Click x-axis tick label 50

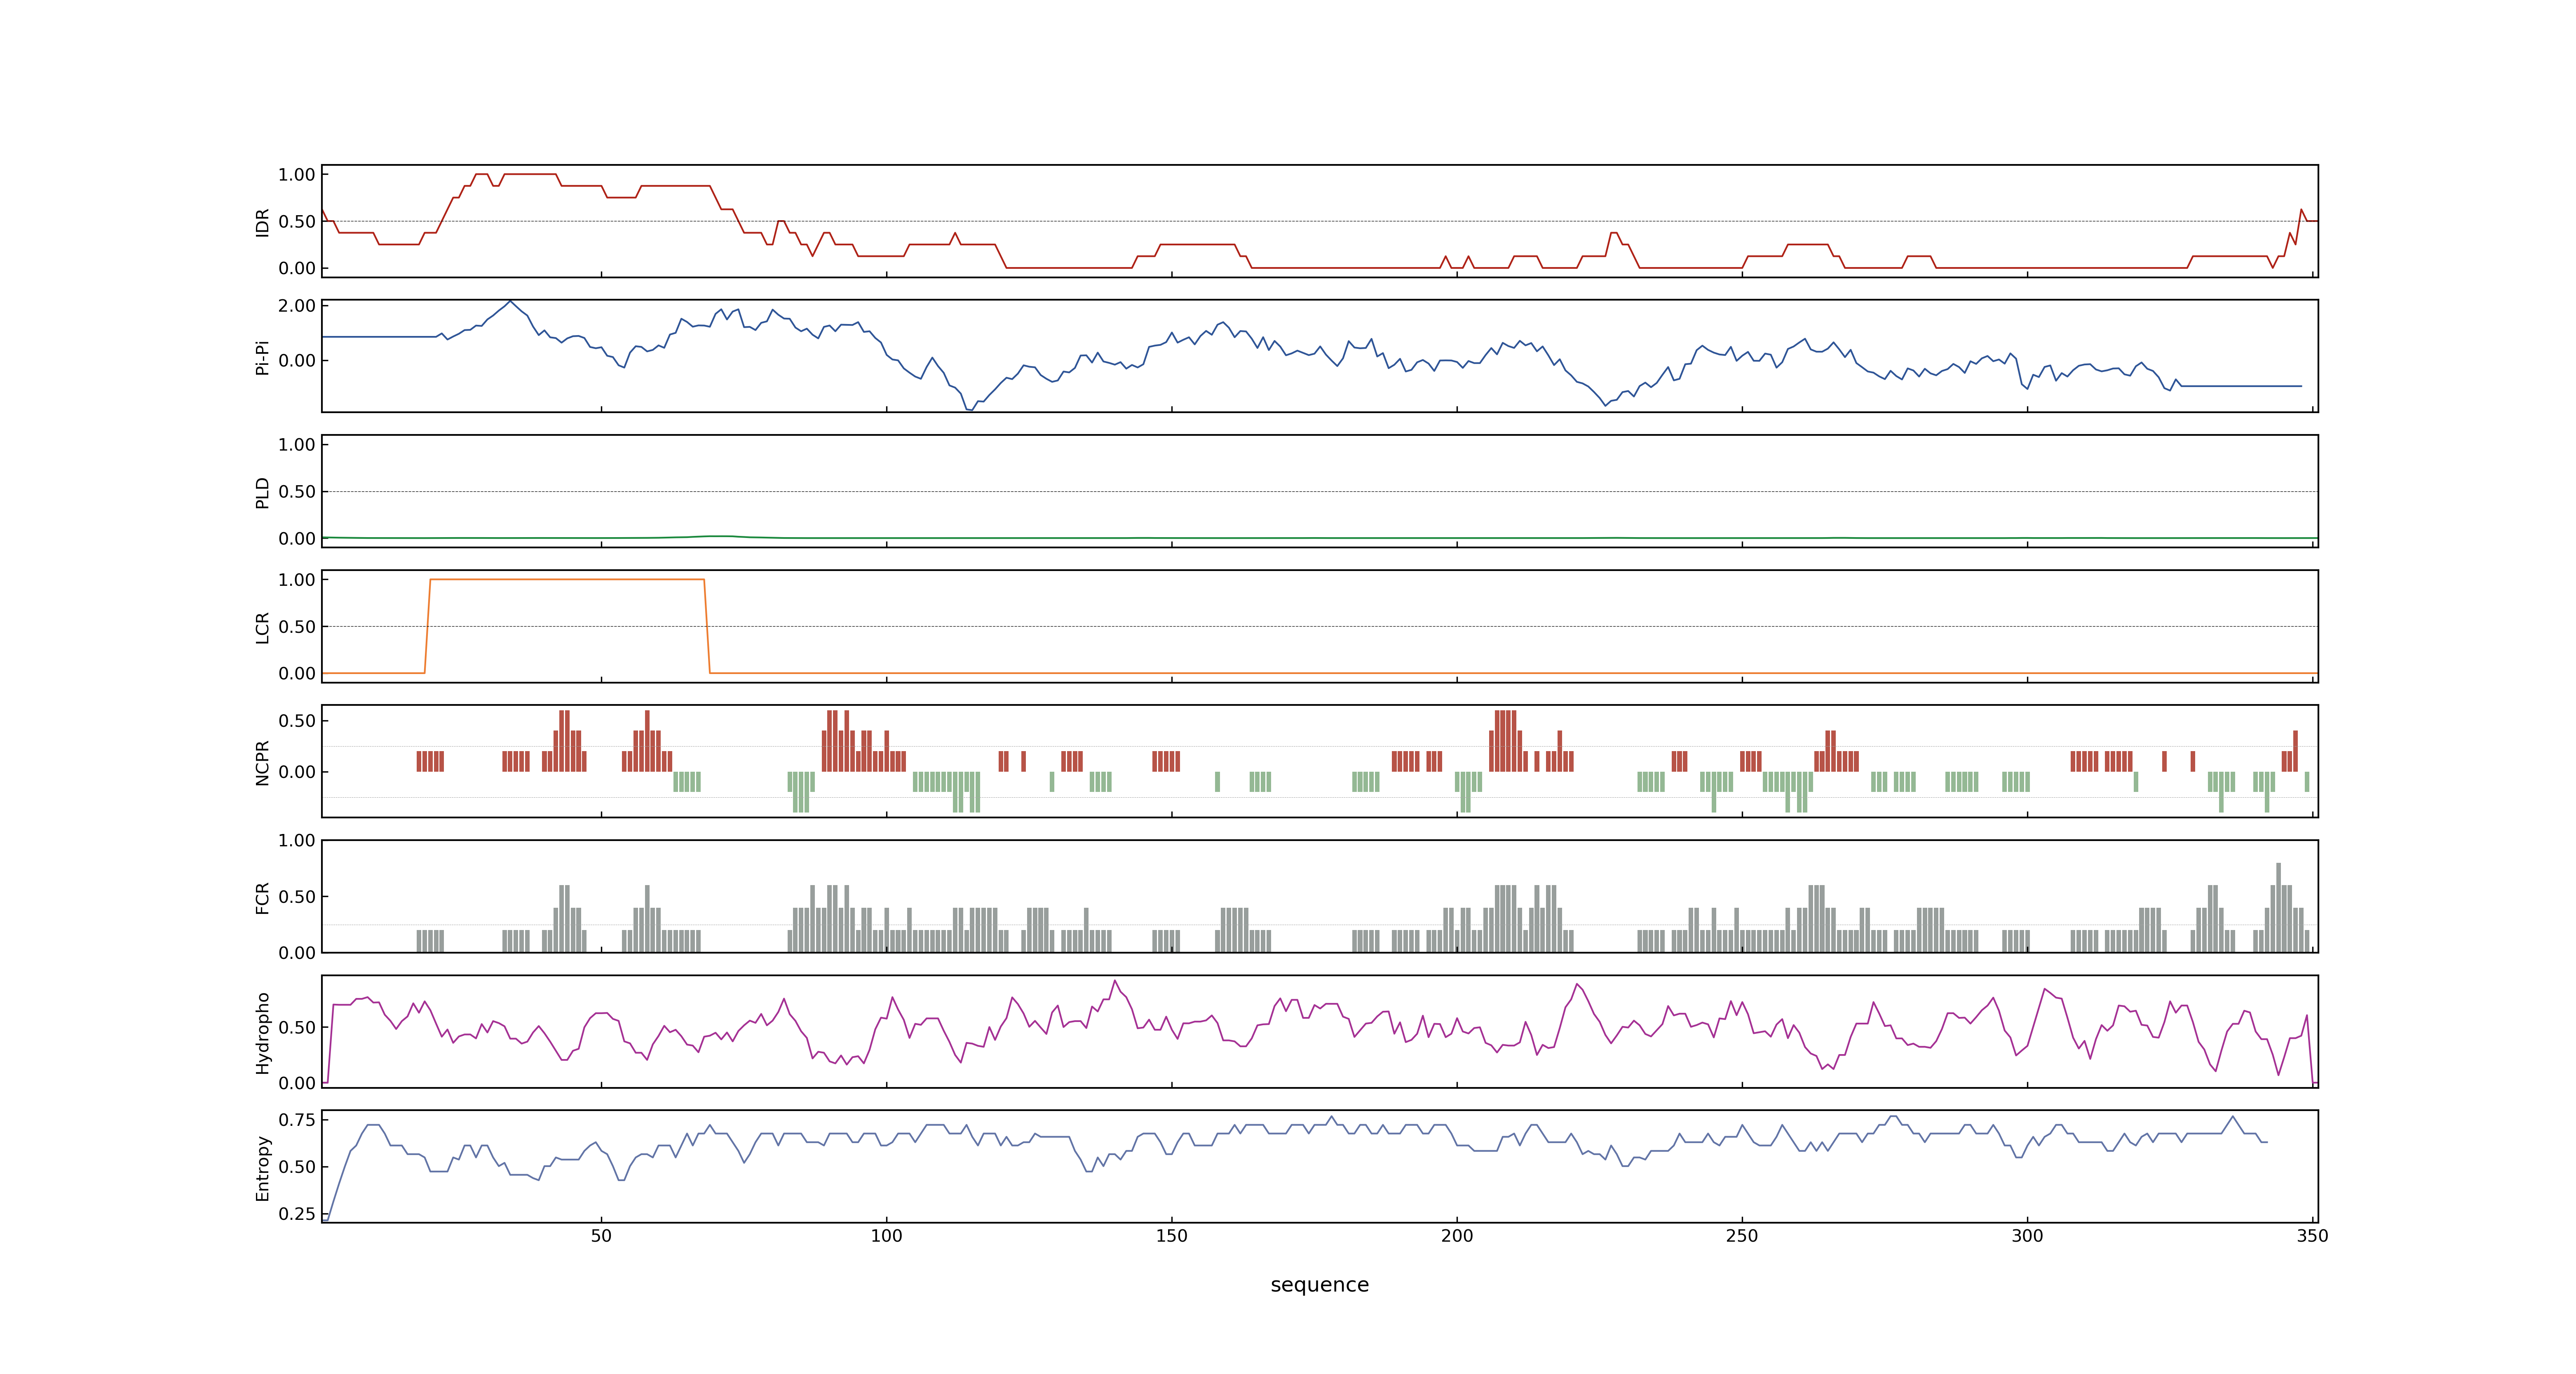601,1236
